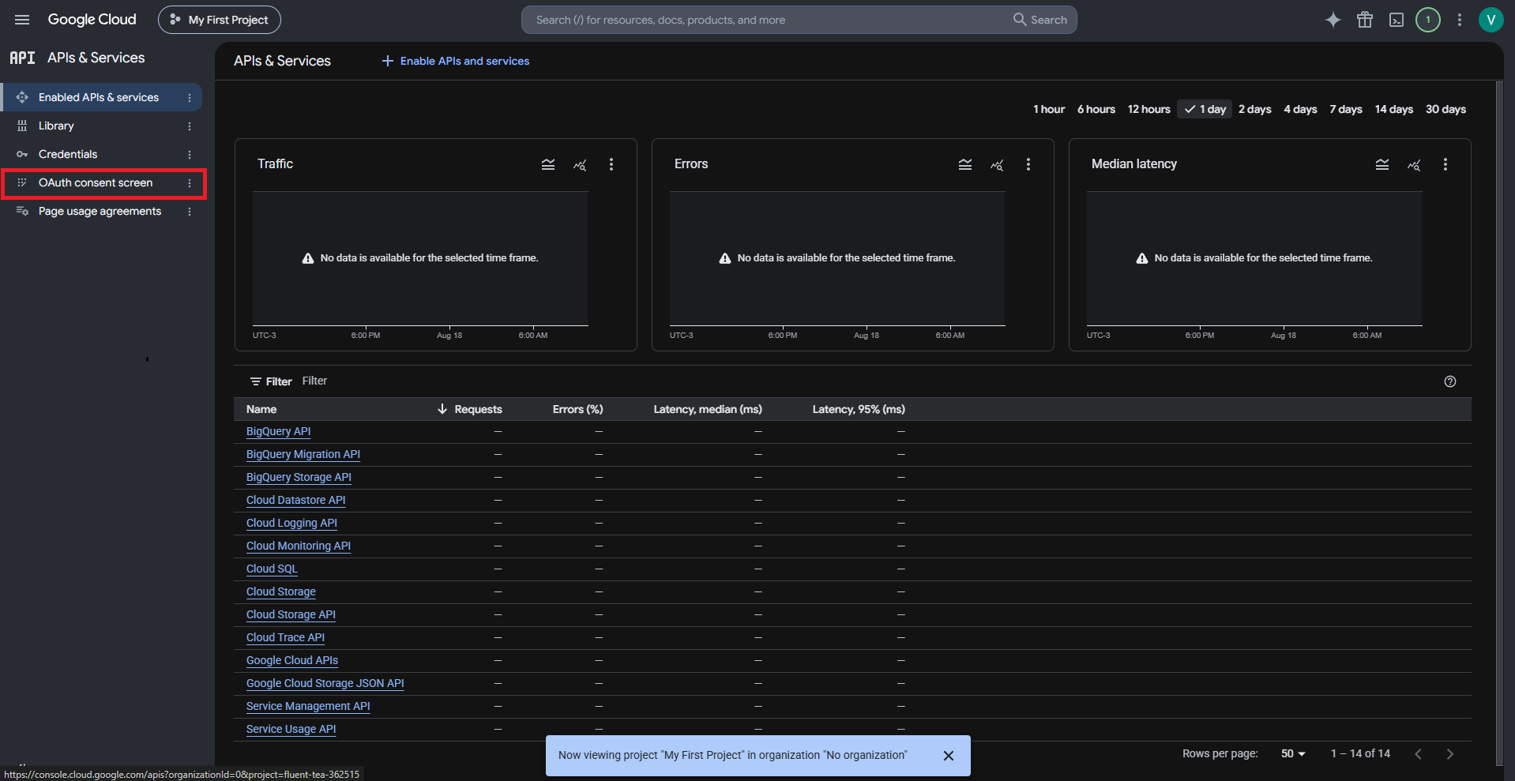Open Google Cloud Storage JSON API link
This screenshot has width=1515, height=781.
(325, 684)
